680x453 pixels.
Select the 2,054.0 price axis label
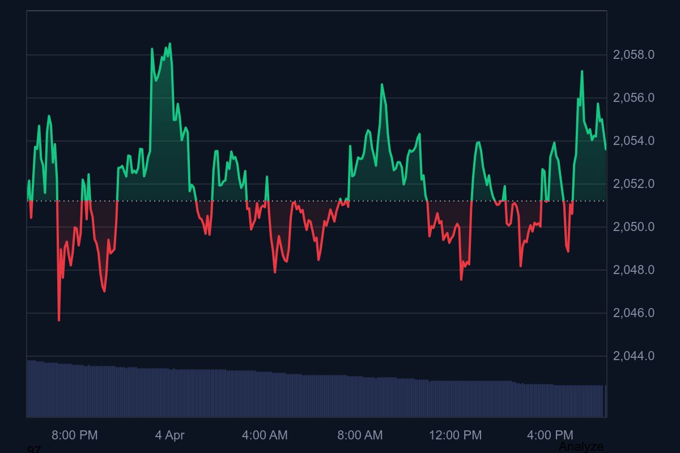click(634, 141)
